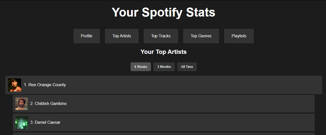Click the '2. Childish Gambino' name text
Screen dimensions: 326x135
49,104
